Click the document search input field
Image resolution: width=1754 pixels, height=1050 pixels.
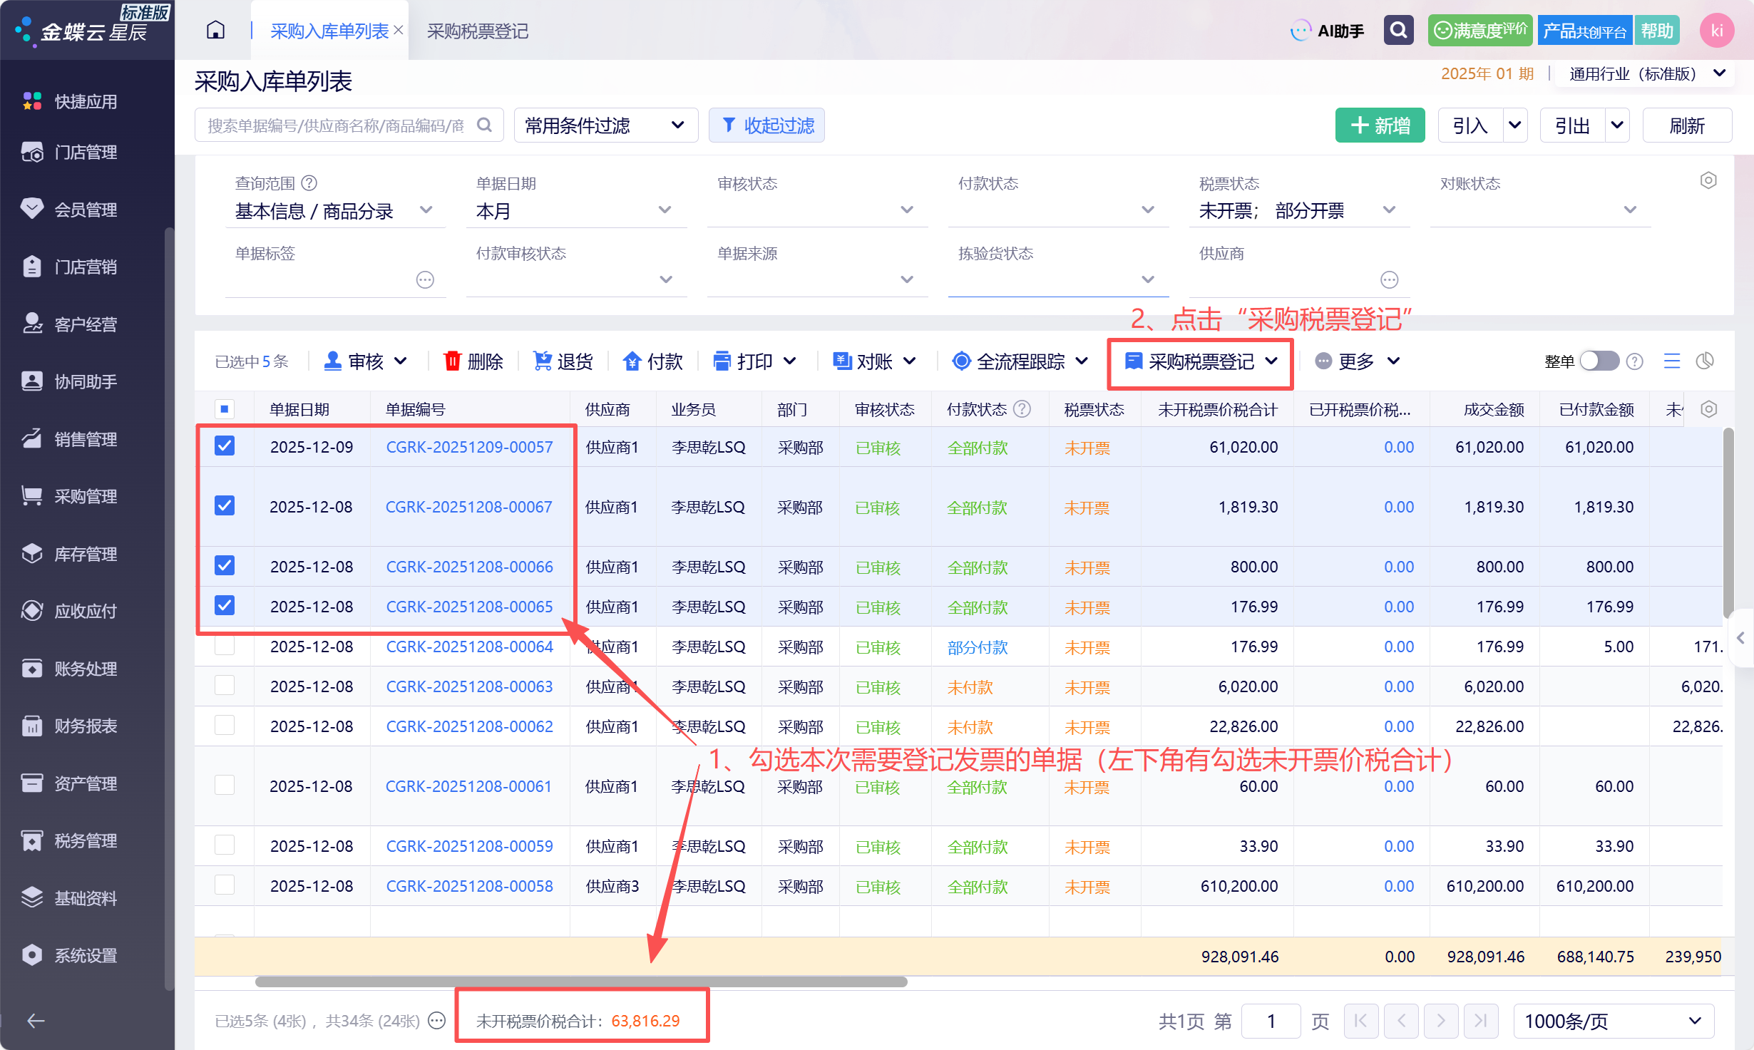pyautogui.click(x=335, y=125)
